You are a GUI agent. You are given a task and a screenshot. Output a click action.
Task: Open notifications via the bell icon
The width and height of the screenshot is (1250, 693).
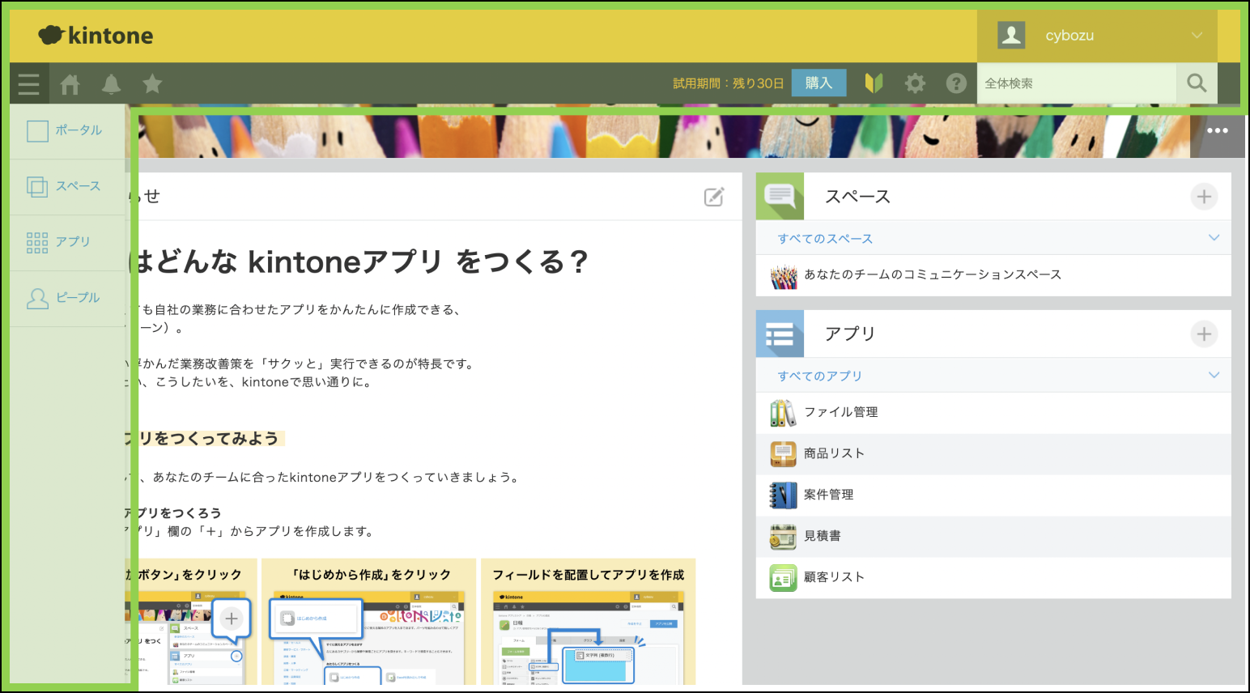[111, 83]
